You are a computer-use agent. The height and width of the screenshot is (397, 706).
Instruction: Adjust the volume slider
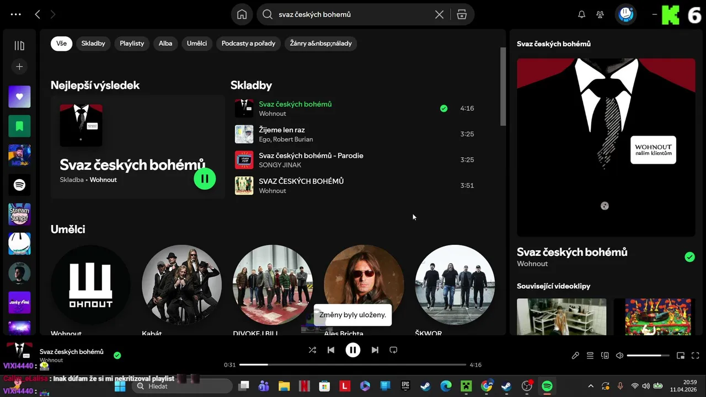click(648, 356)
